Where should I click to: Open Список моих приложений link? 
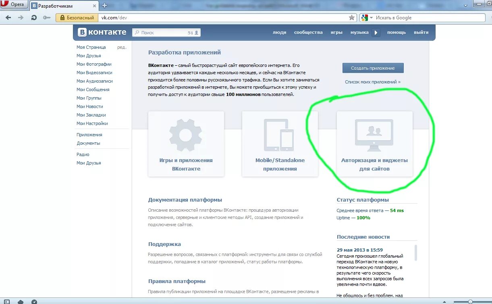pos(373,82)
